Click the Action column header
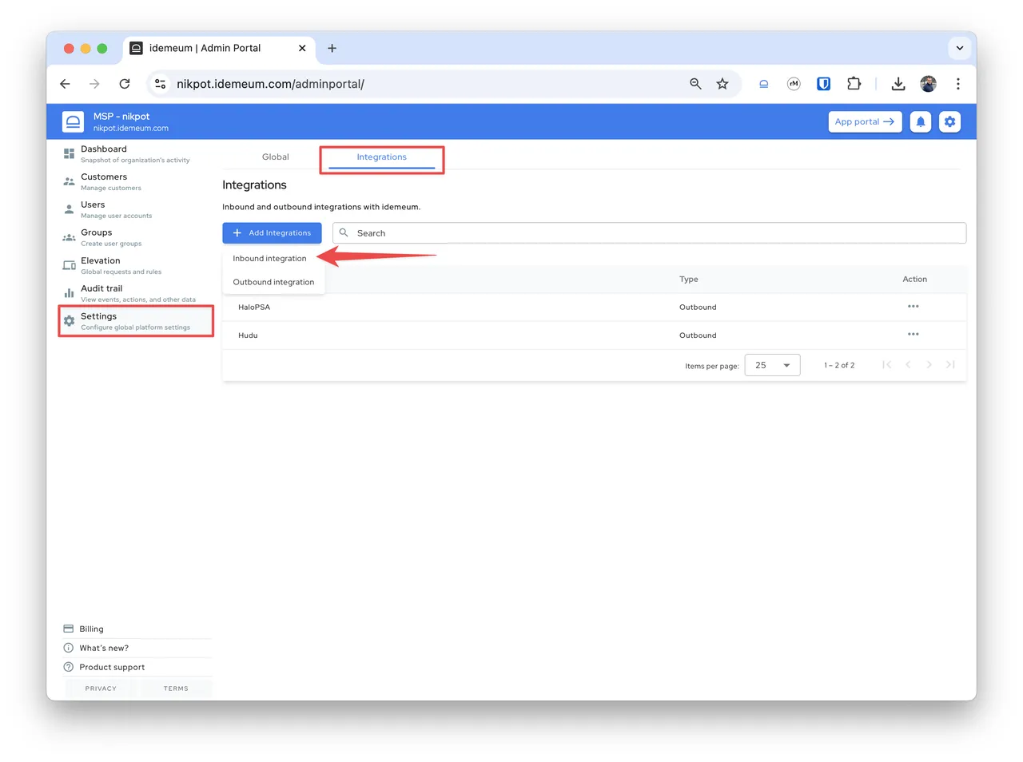 915,280
